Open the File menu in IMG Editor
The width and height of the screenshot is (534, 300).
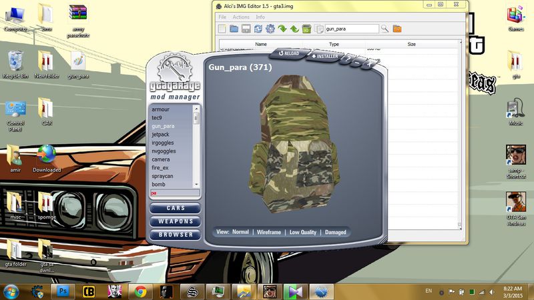[x=222, y=17]
